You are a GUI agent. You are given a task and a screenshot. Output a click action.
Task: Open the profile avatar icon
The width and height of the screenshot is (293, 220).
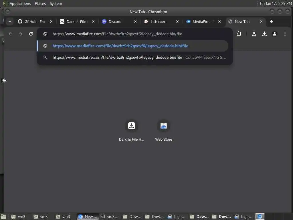(x=274, y=34)
